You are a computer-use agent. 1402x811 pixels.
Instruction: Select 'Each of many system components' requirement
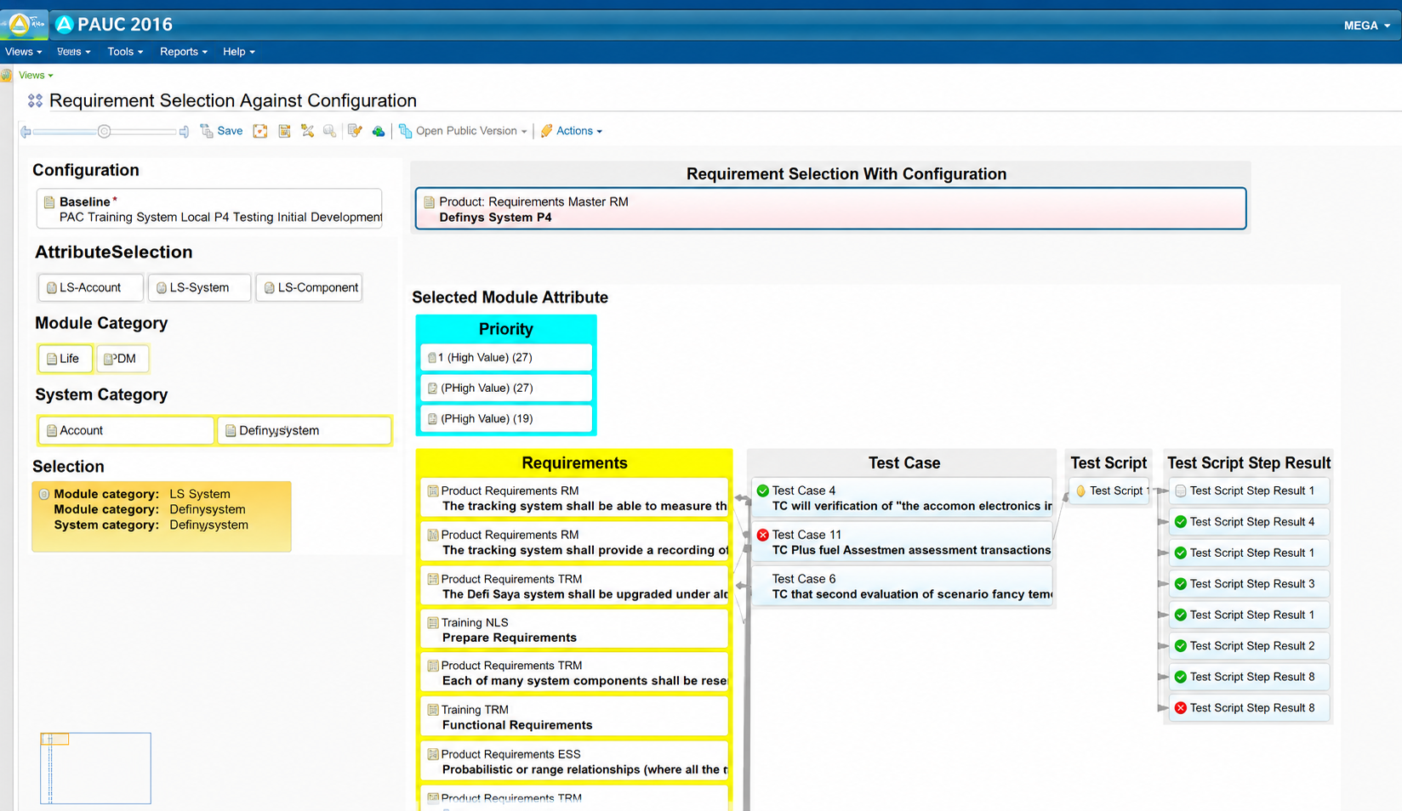pyautogui.click(x=574, y=673)
